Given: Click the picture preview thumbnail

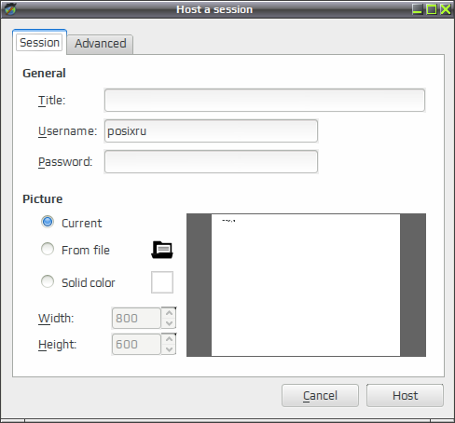Looking at the screenshot, I should coord(306,285).
